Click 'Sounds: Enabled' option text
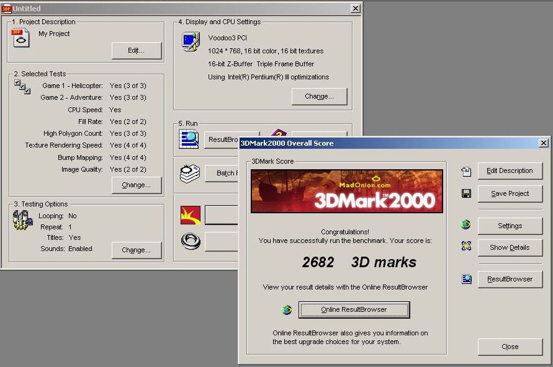The width and height of the screenshot is (553, 367). click(x=66, y=249)
